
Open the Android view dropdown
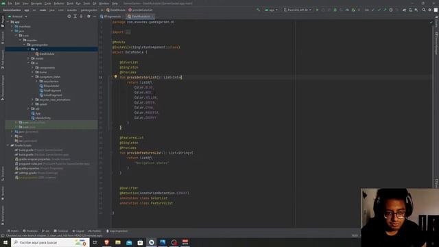point(17,16)
